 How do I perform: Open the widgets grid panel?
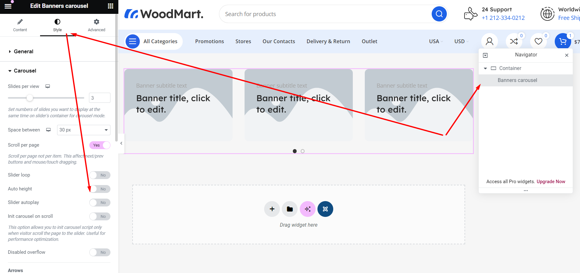(110, 6)
